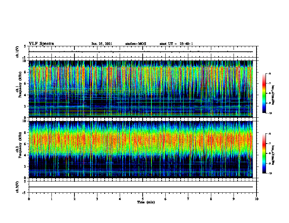Screen dimensions: 289x223
Task: Click the "station=MOS" header label
Action: (136, 44)
